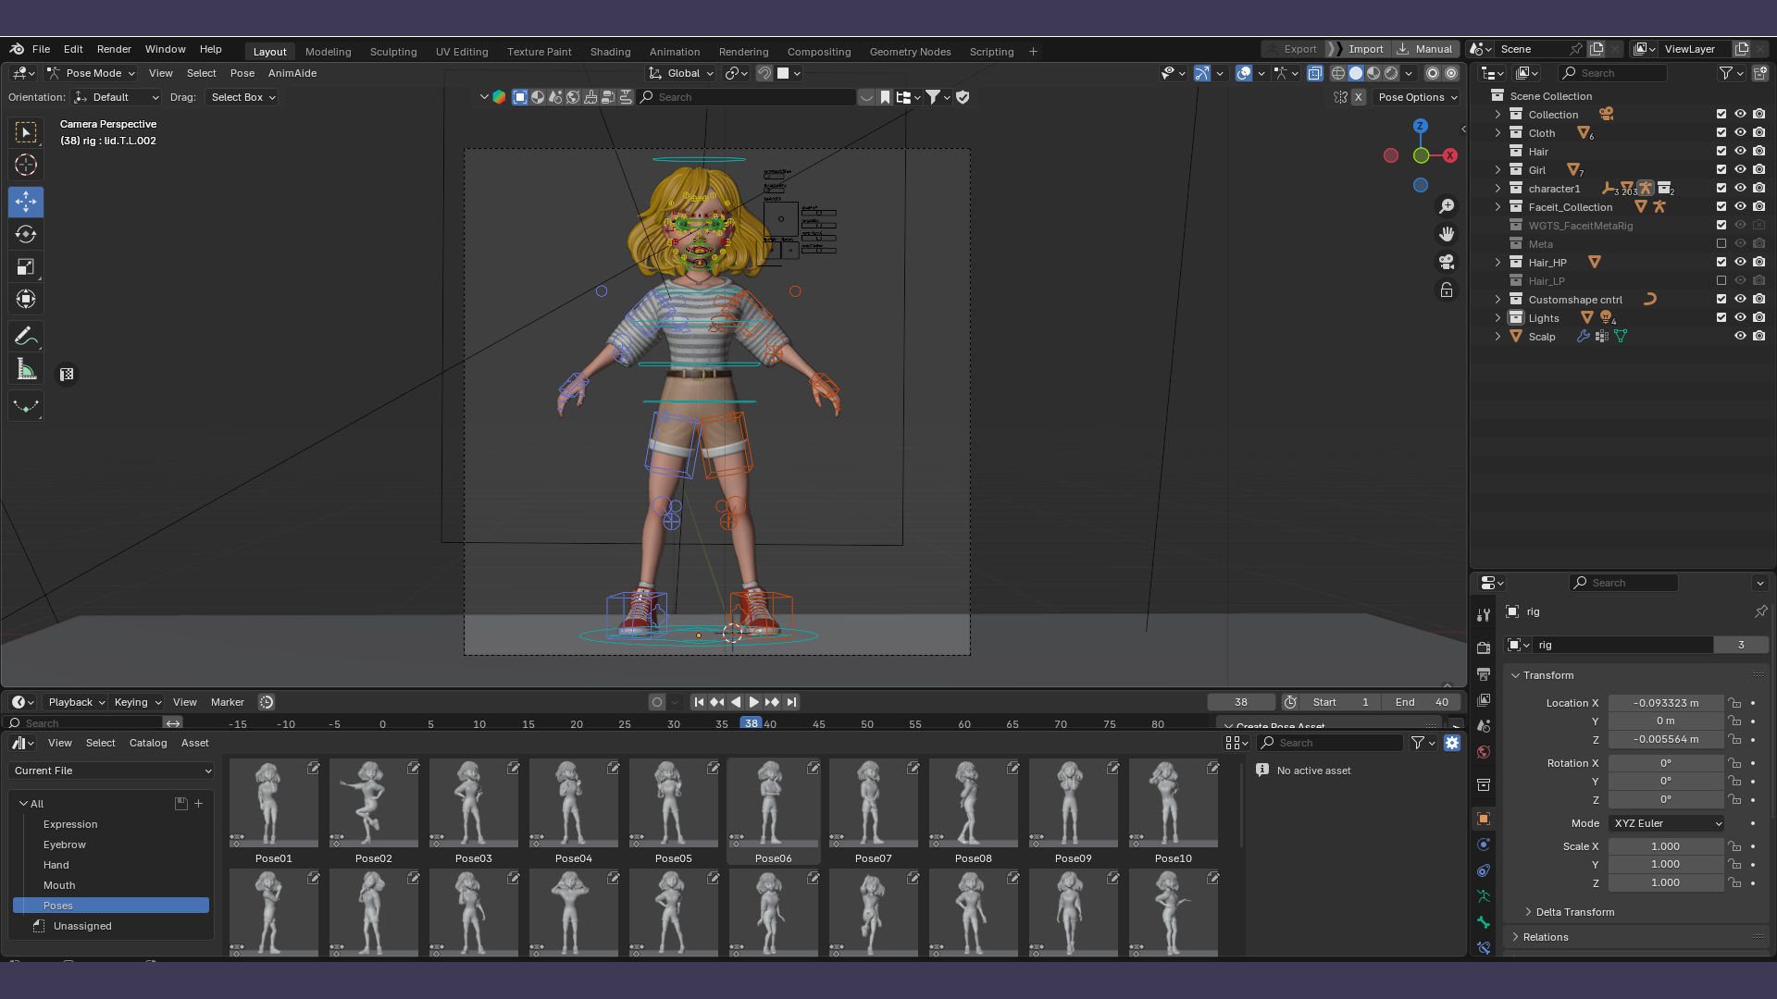Toggle the asset browser settings gear
This screenshot has width=1777, height=999.
pyautogui.click(x=1452, y=743)
